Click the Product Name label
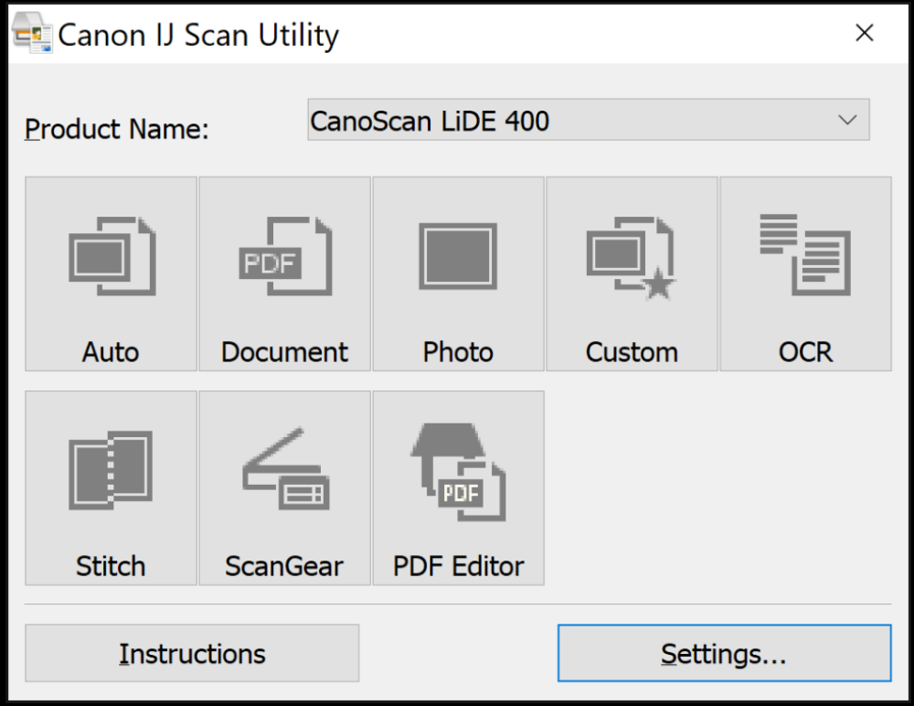The width and height of the screenshot is (914, 706). pyautogui.click(x=117, y=130)
